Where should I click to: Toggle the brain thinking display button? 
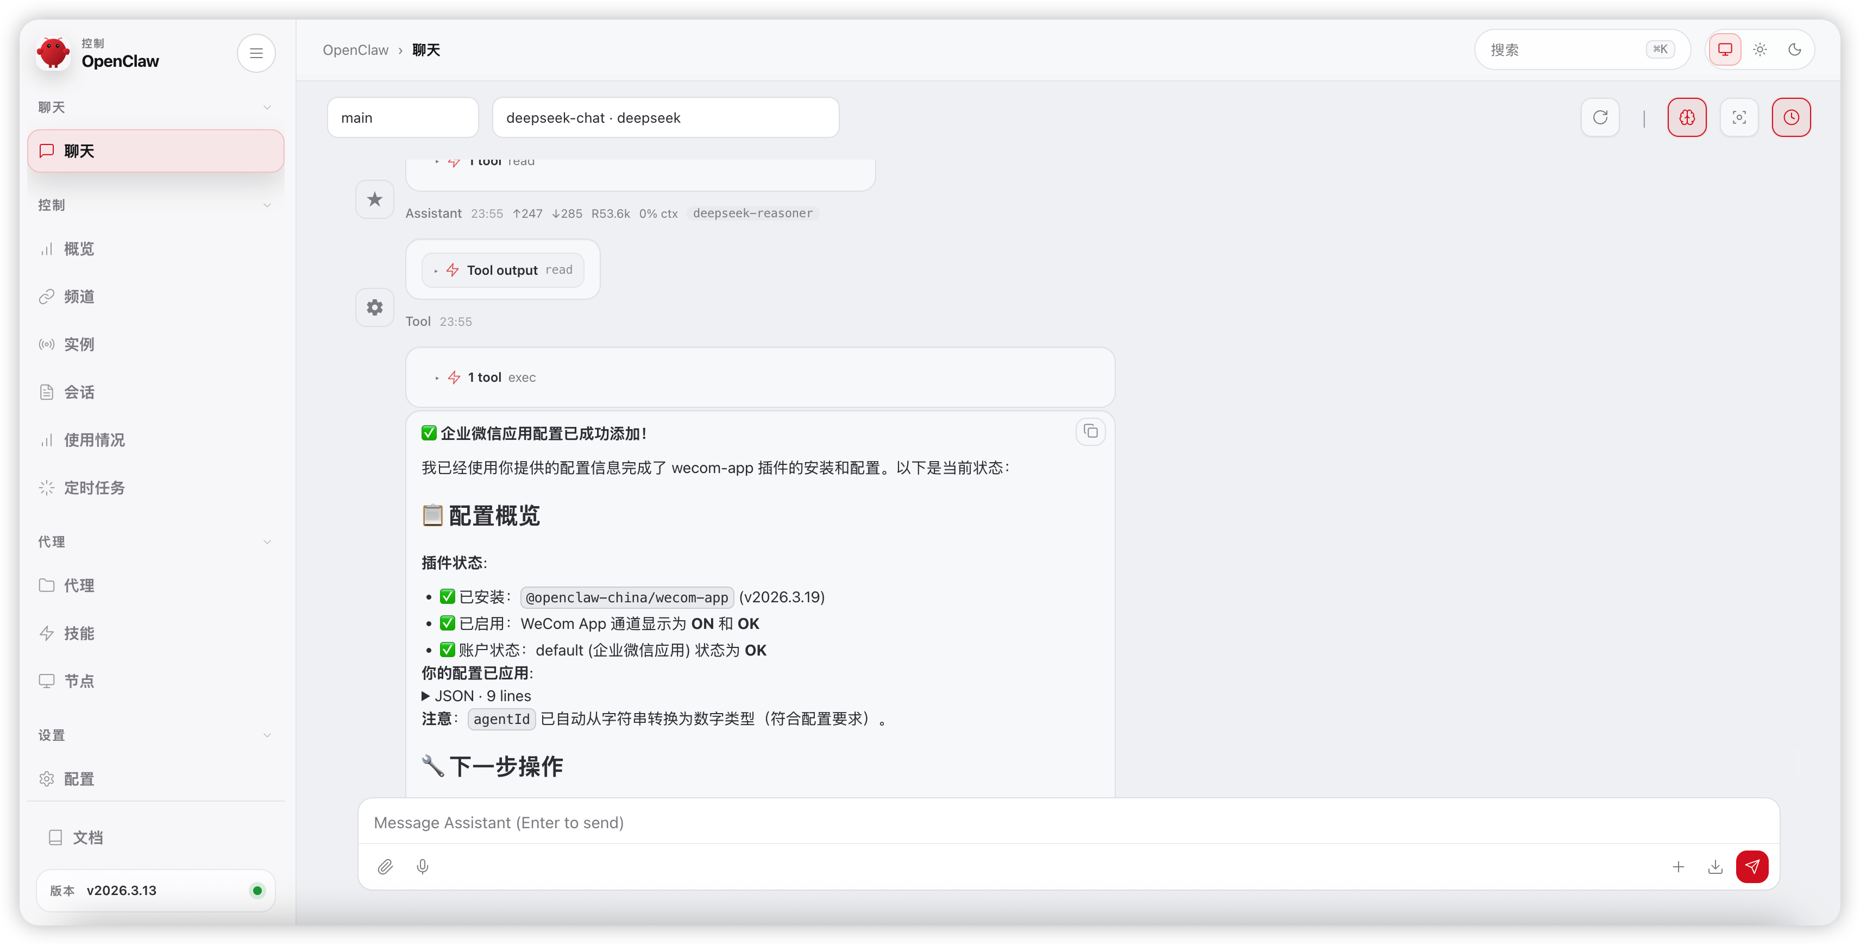pyautogui.click(x=1687, y=118)
